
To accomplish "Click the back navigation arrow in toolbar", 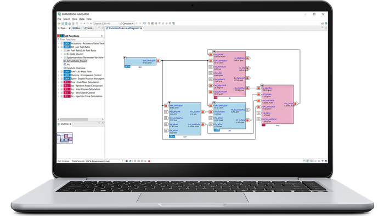I will (x=81, y=24).
